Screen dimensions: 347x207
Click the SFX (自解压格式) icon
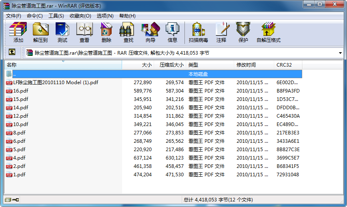point(269,32)
